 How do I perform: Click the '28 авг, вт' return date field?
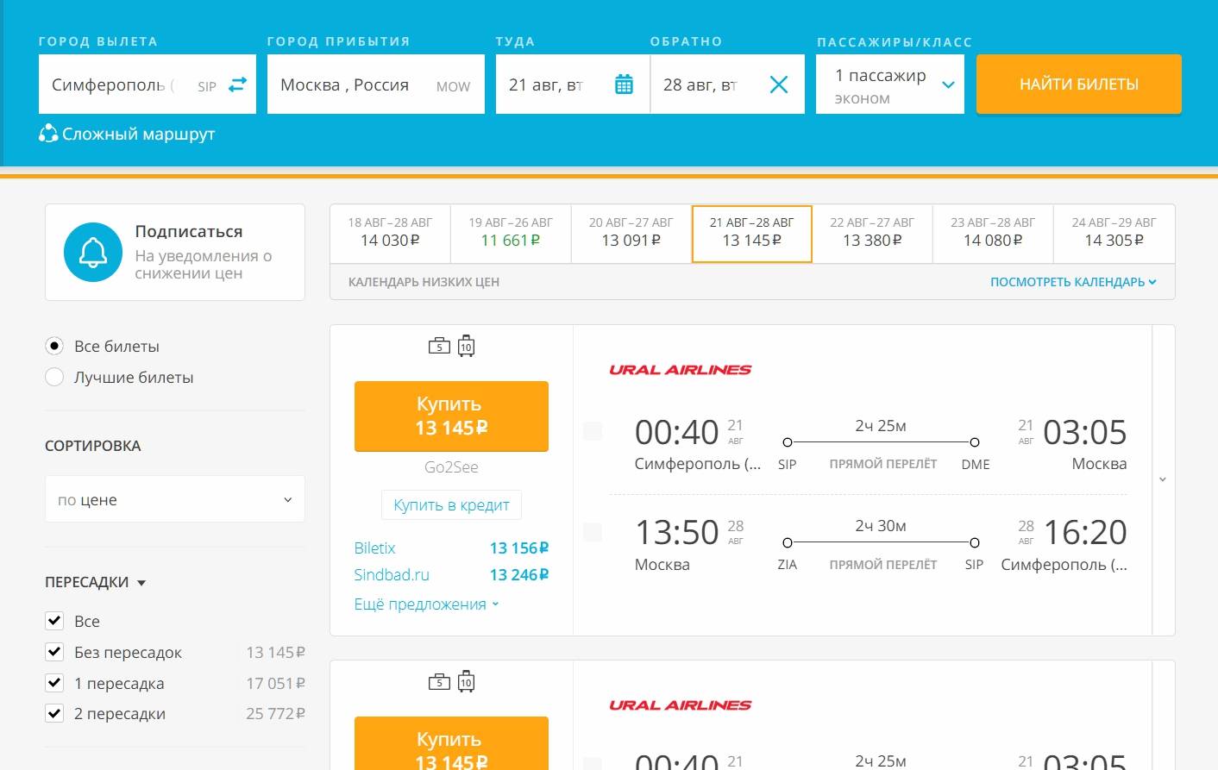pyautogui.click(x=727, y=85)
